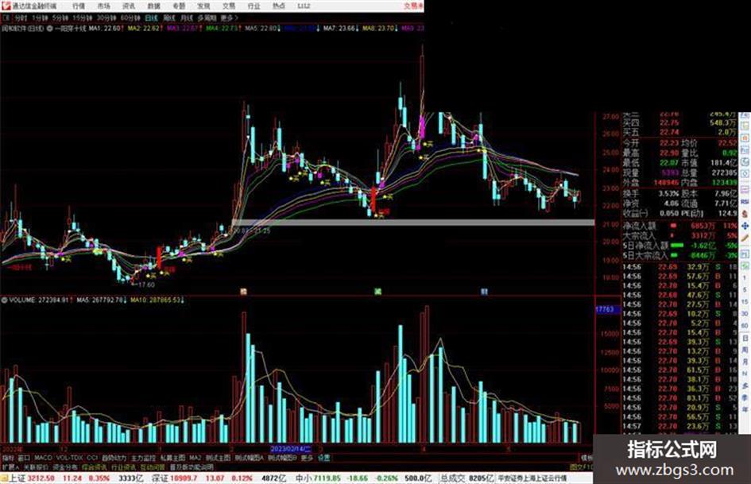This screenshot has width=751, height=484.
Task: Click the 交易 button at top right
Action: [413, 6]
